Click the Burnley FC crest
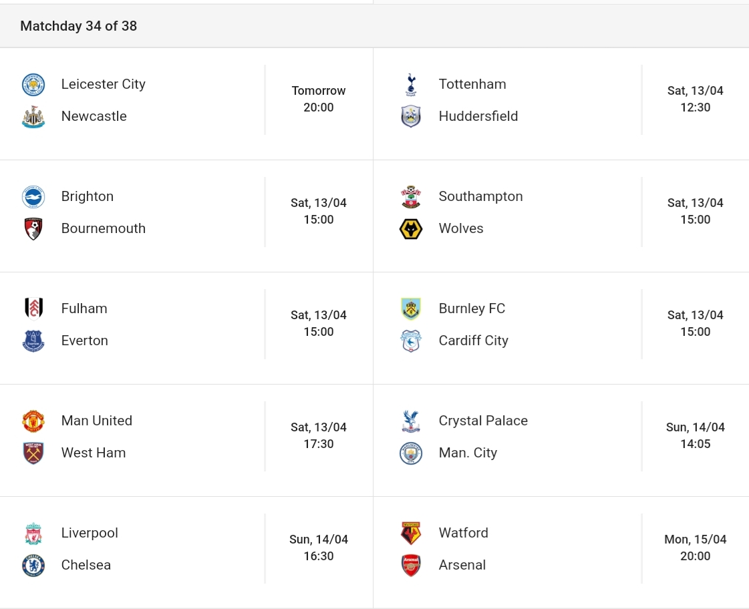This screenshot has height=609, width=749. tap(411, 309)
